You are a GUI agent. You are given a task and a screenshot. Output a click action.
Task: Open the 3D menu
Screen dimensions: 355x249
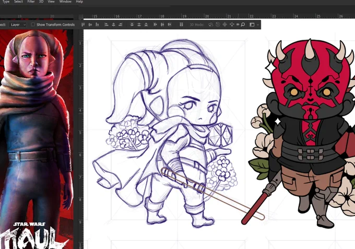pos(41,2)
